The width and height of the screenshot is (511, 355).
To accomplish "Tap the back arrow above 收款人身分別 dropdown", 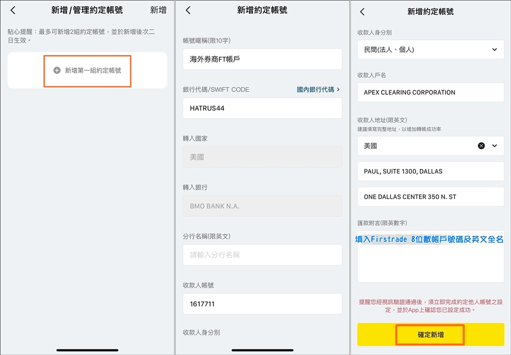I will tap(362, 12).
